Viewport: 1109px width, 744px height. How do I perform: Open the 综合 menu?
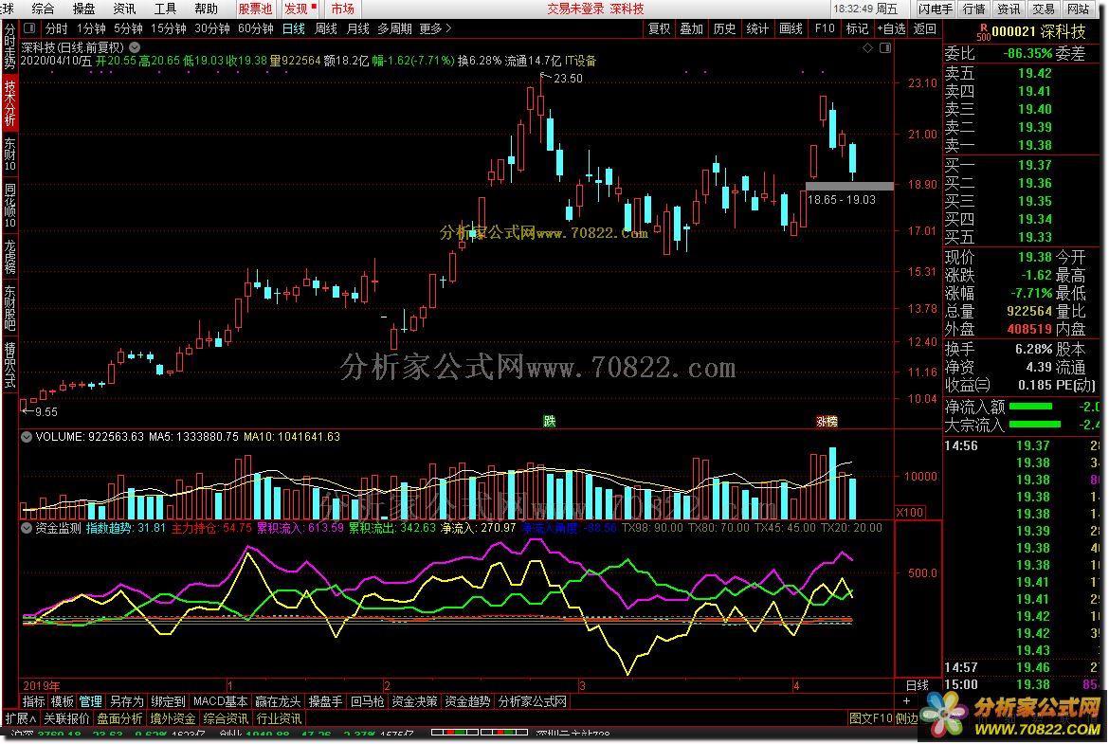pyautogui.click(x=44, y=9)
